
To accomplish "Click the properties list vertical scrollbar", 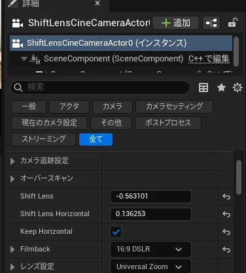I will (239, 178).
